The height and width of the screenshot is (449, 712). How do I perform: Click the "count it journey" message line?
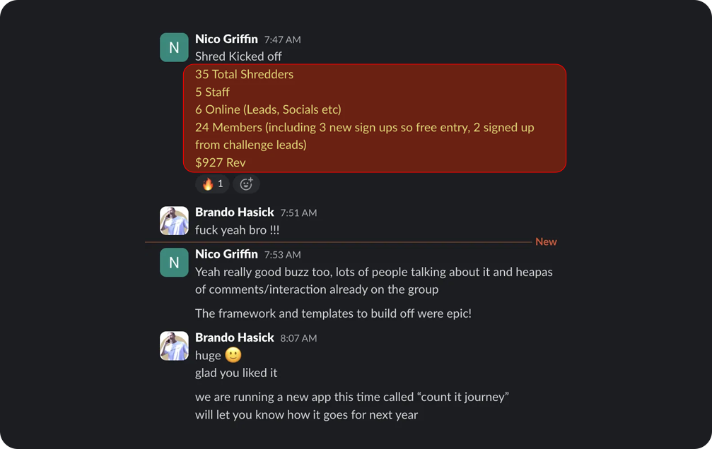coord(351,397)
